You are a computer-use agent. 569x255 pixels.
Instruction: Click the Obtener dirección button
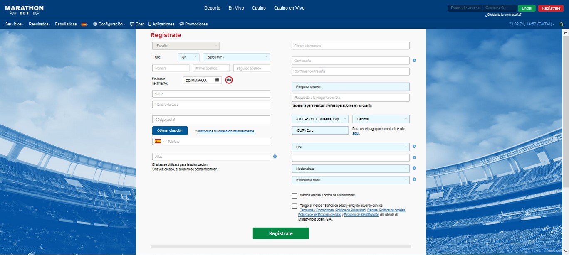170,130
